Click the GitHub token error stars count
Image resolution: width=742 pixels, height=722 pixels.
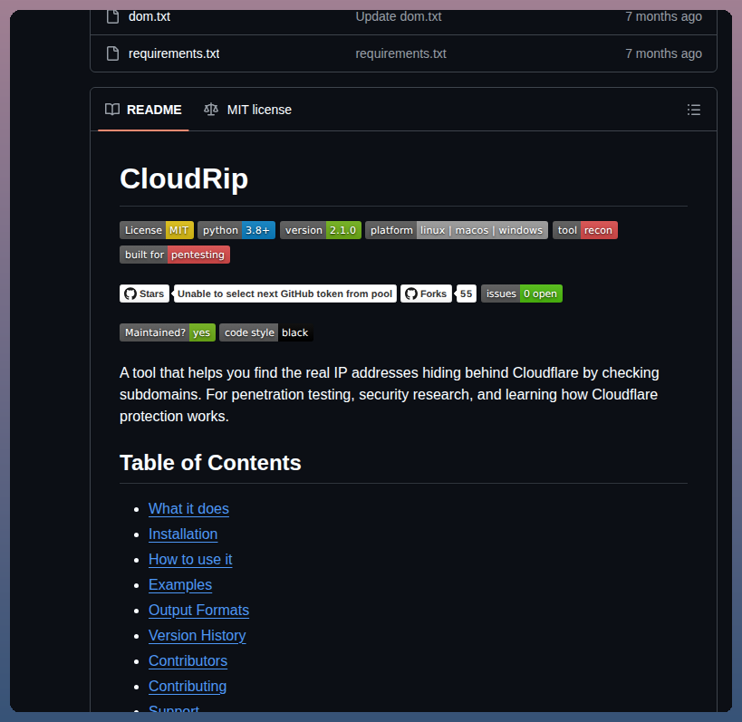coord(284,294)
